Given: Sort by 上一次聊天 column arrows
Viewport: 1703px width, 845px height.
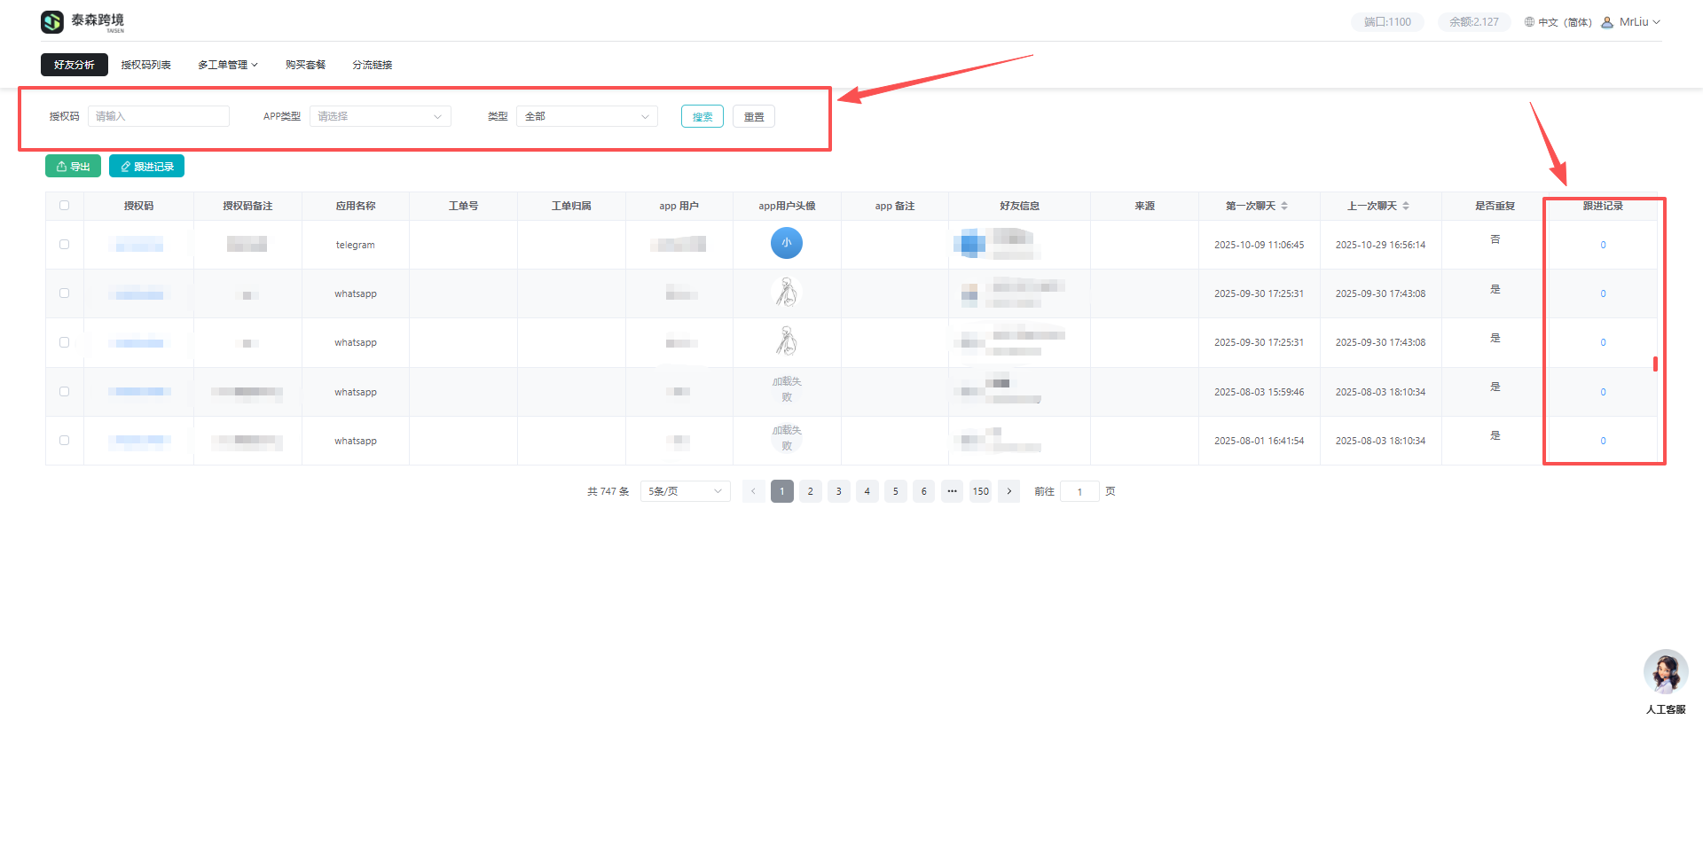Looking at the screenshot, I should 1406,206.
